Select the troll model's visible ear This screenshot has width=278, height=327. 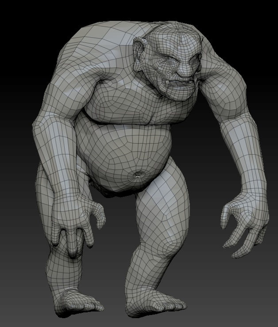(x=139, y=54)
